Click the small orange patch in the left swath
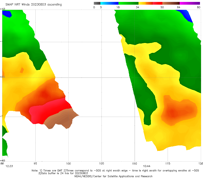The width and height of the screenshot is (203, 178). click(x=22, y=70)
